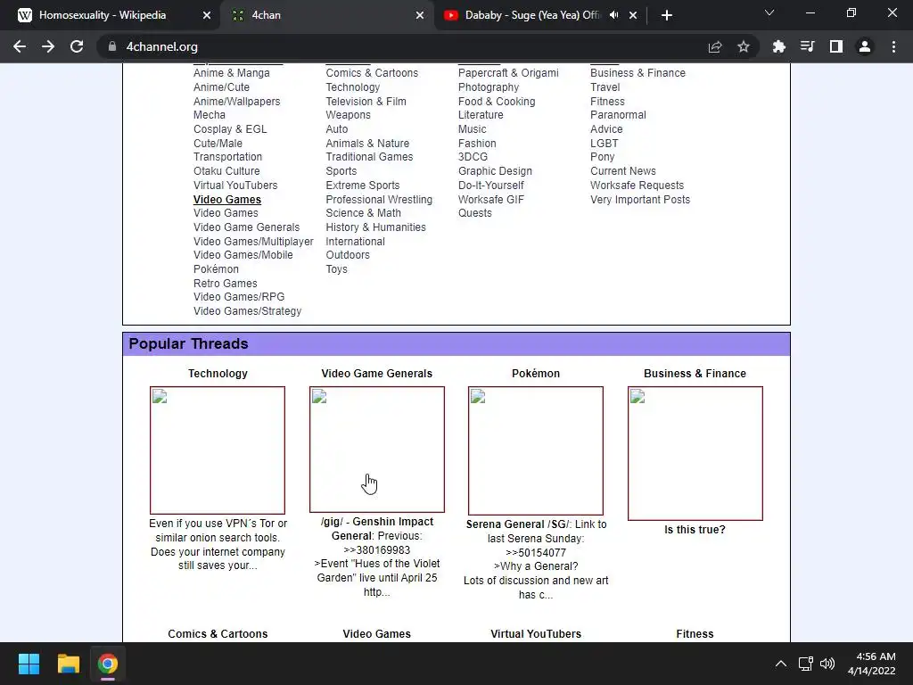Open the Science & Math board

tap(364, 213)
